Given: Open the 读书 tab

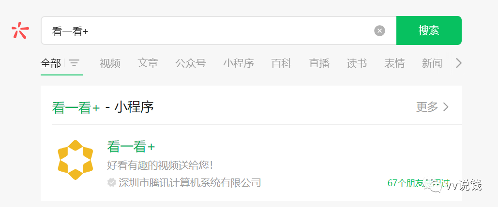Looking at the screenshot, I should tap(357, 63).
